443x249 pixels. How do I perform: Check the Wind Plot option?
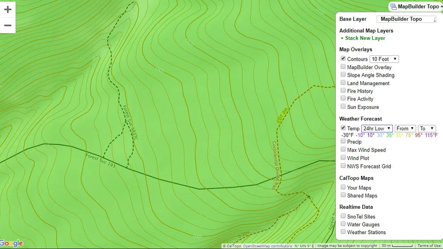pyautogui.click(x=343, y=157)
